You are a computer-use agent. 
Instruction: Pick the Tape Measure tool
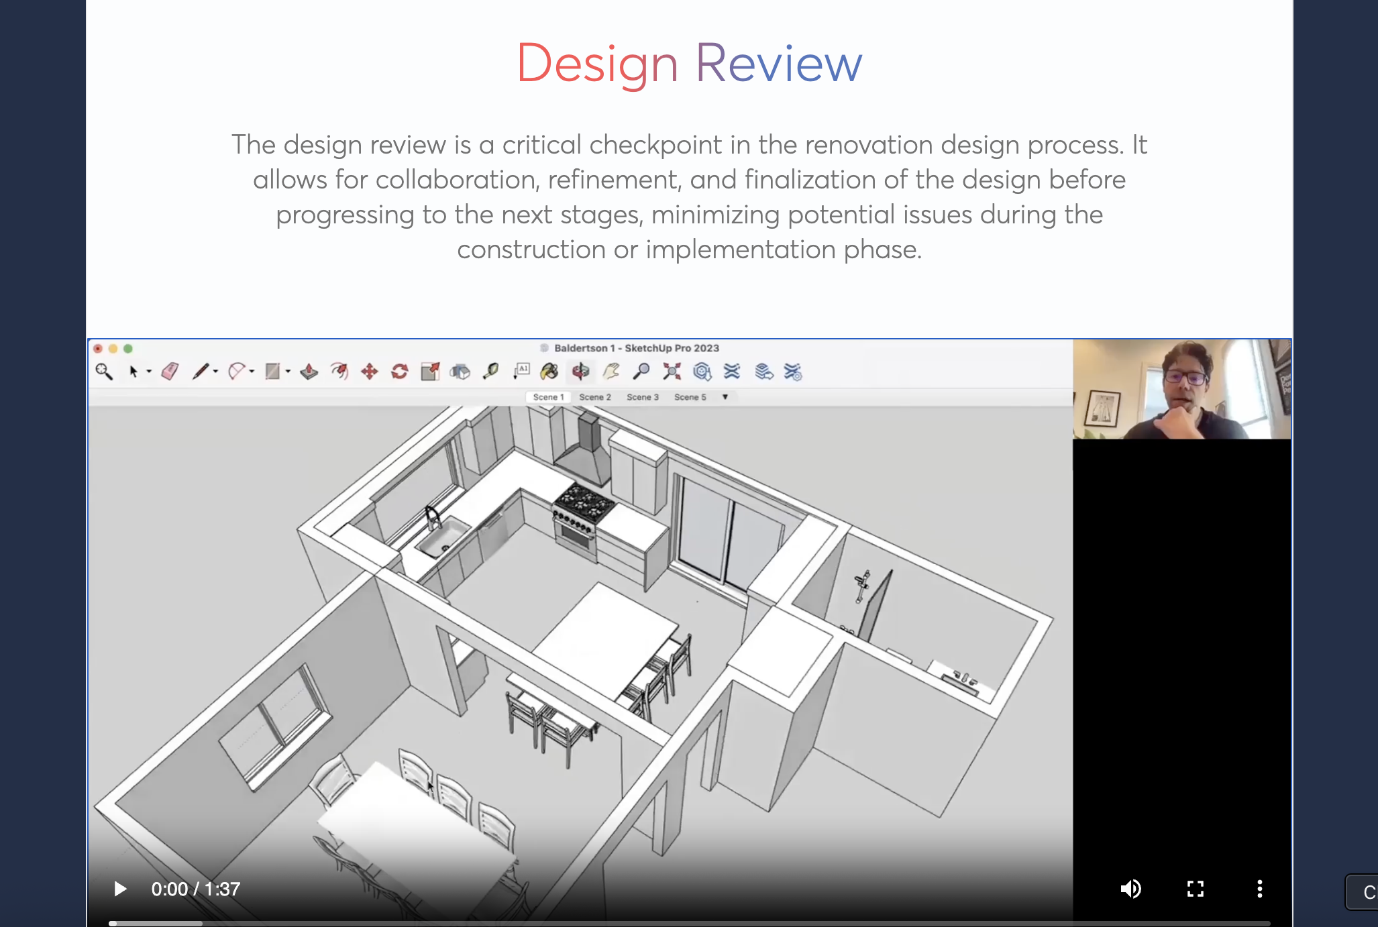[x=491, y=372]
